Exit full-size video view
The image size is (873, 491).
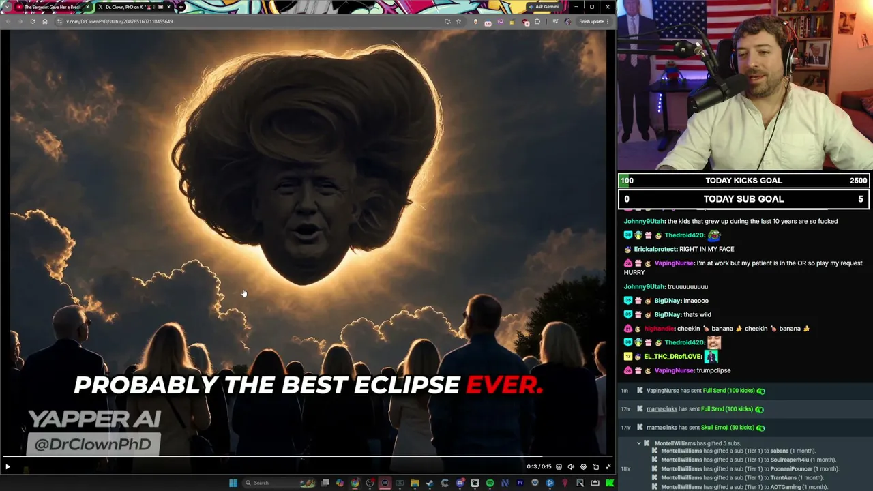coord(608,467)
